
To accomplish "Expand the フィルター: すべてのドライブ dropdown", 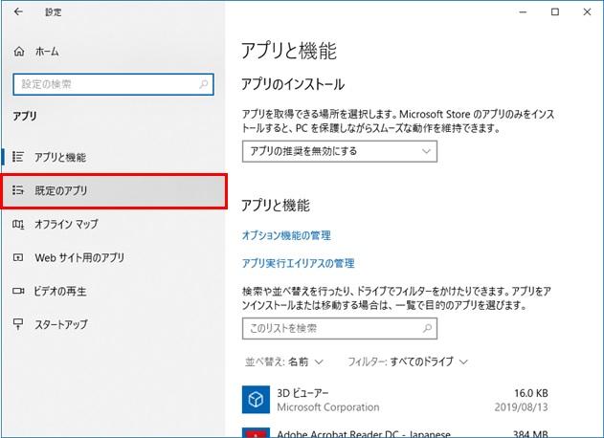I will (408, 361).
